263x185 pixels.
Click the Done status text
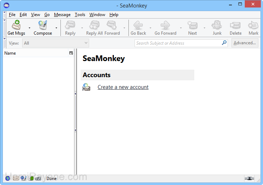52,179
